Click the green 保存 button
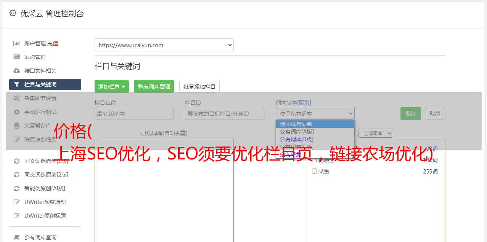 tap(411, 113)
